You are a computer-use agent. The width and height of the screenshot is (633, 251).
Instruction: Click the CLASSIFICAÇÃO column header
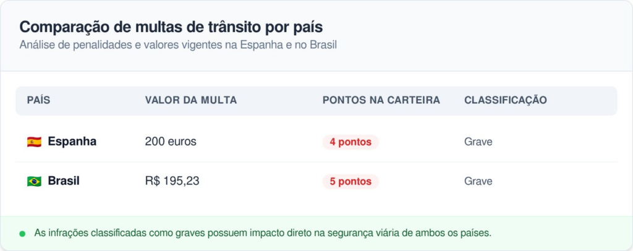pyautogui.click(x=505, y=100)
